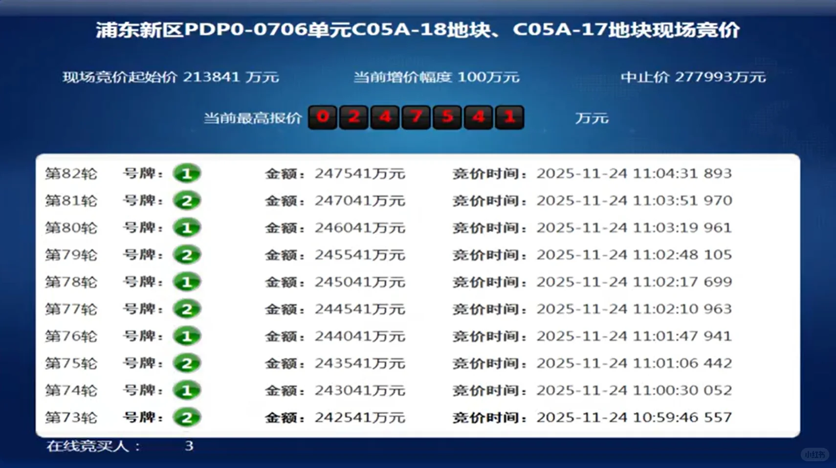Click the 当前最高报价 label
The width and height of the screenshot is (836, 468).
pyautogui.click(x=253, y=118)
